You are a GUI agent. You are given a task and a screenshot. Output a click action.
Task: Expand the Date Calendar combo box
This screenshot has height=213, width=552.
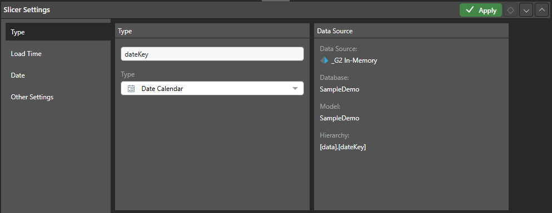212,89
